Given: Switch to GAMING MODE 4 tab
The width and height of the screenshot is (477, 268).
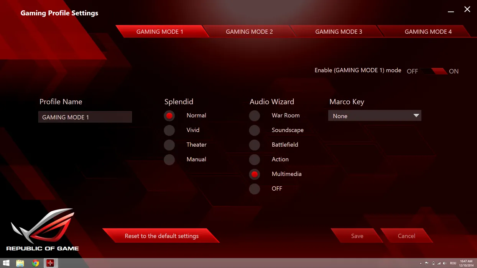Looking at the screenshot, I should pyautogui.click(x=428, y=32).
